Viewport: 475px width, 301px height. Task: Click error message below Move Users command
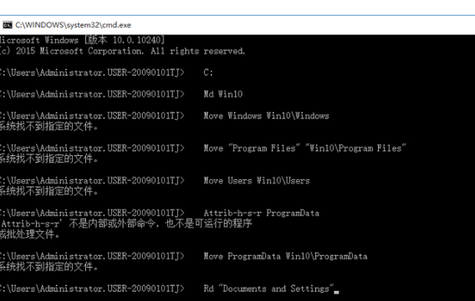pos(49,191)
